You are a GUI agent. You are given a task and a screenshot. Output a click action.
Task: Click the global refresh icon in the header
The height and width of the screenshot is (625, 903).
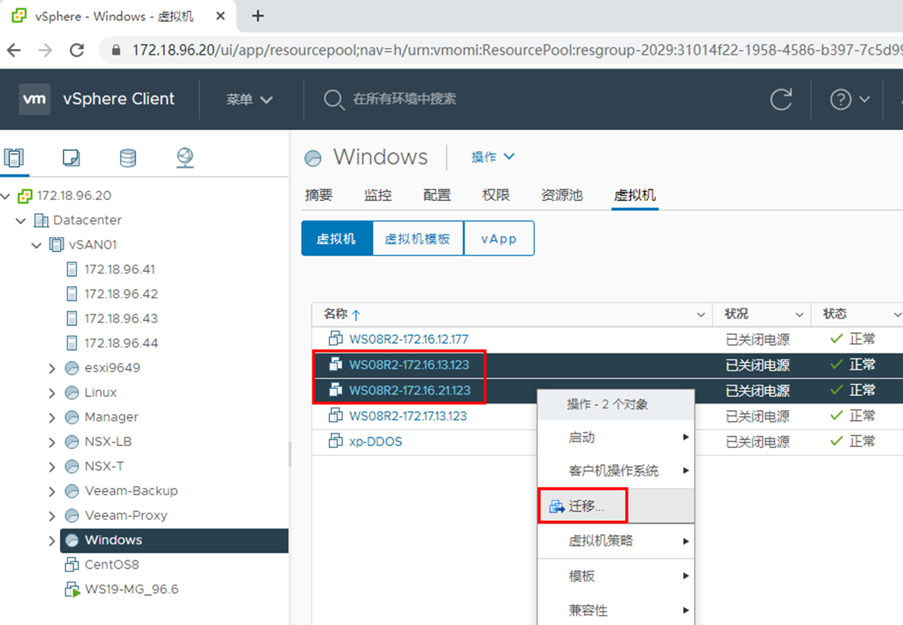(x=781, y=99)
